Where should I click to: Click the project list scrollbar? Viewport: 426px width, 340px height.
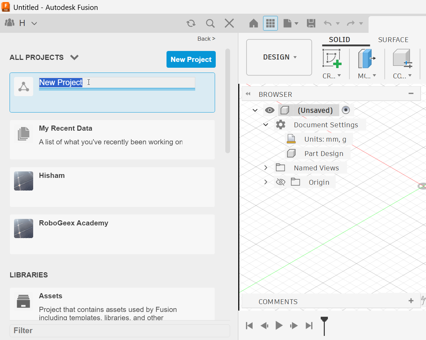[228, 101]
